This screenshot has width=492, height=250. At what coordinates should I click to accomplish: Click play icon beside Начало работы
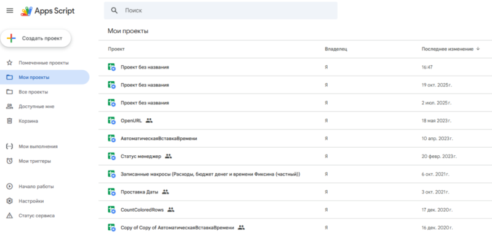coord(9,187)
